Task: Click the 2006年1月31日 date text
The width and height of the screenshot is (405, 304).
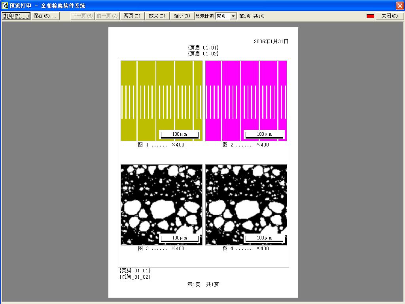Action: (271, 41)
